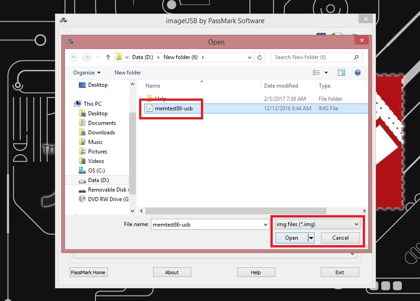Click the Videos folder icon

click(x=82, y=161)
